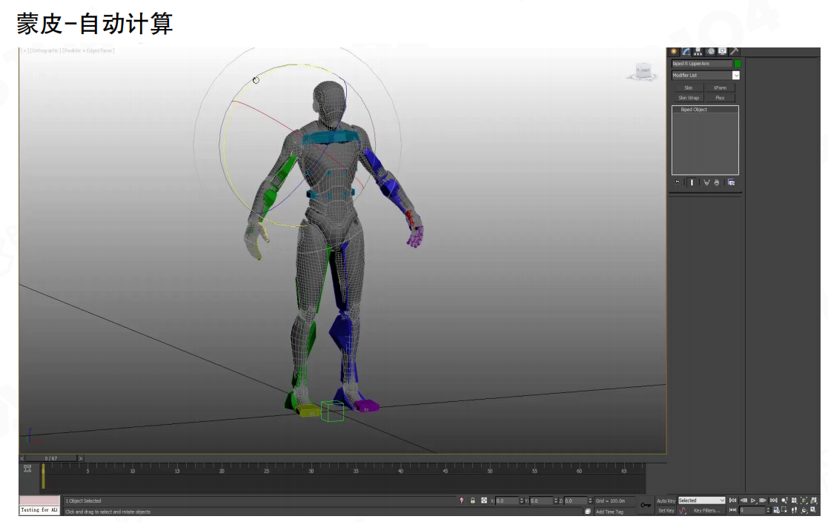Step time slider forward with right arrow
828x522 pixels.
(x=80, y=458)
